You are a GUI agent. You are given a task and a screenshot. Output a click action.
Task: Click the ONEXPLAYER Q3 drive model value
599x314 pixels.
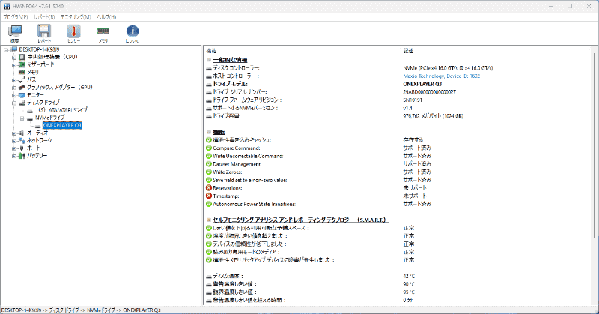422,84
